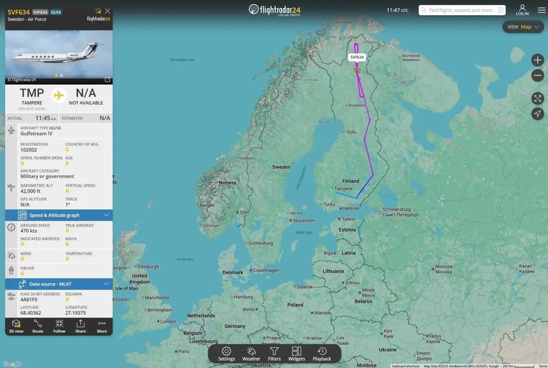Open the hamburger main menu
Screen dimensions: 548x368
pos(541,10)
